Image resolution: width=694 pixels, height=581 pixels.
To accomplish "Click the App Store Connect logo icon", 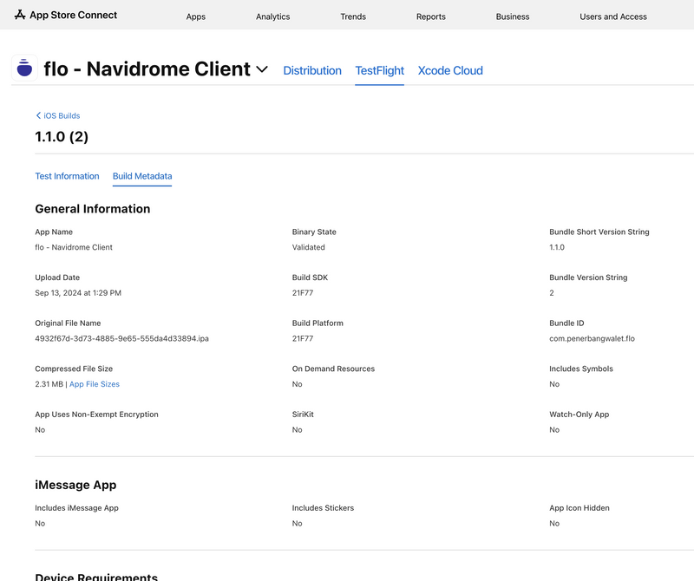I will click(x=20, y=15).
